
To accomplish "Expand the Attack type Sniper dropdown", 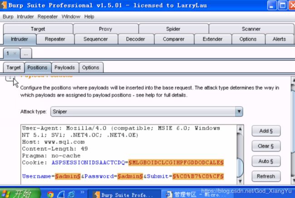I will [147, 112].
